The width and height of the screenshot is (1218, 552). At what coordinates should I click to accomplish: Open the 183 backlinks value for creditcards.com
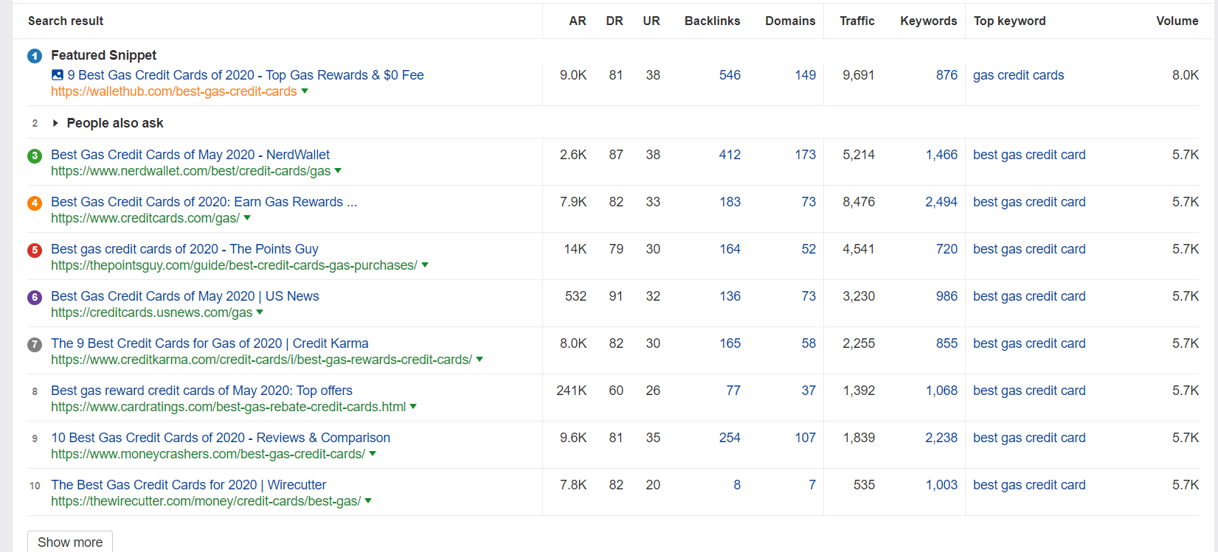coord(730,202)
